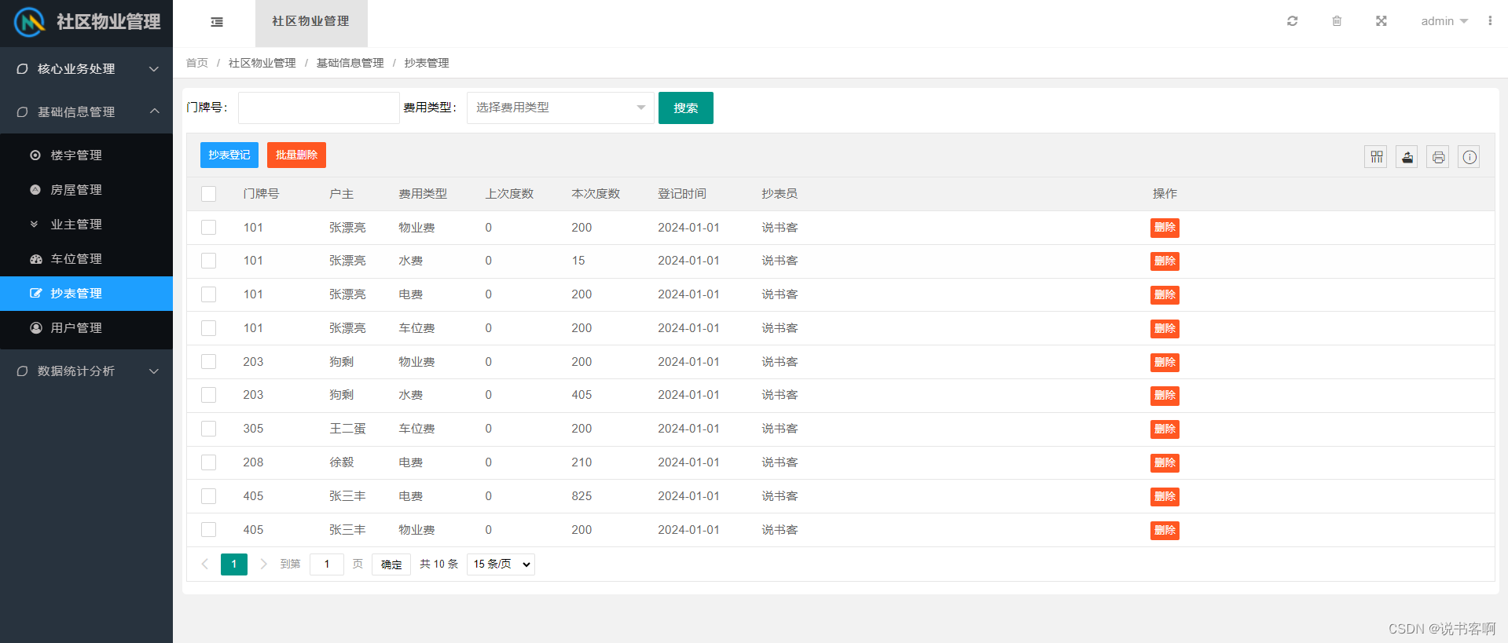Open 用户管理 menu item
This screenshot has width=1508, height=643.
point(86,328)
